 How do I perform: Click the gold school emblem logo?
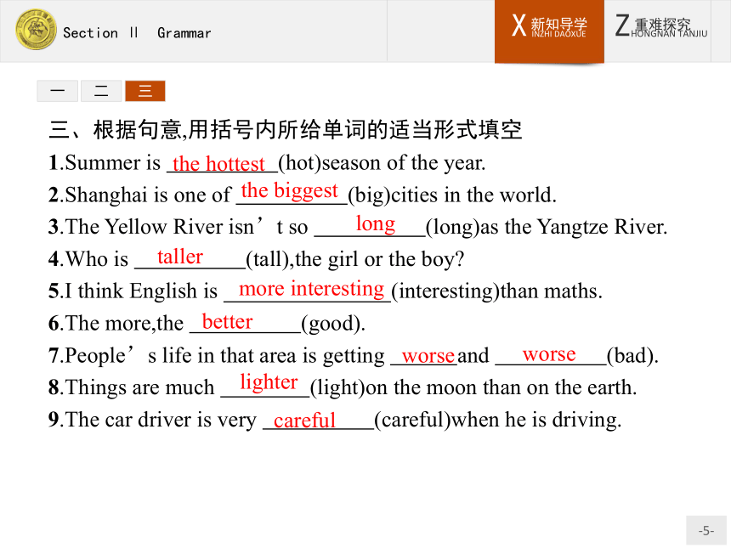[x=36, y=30]
